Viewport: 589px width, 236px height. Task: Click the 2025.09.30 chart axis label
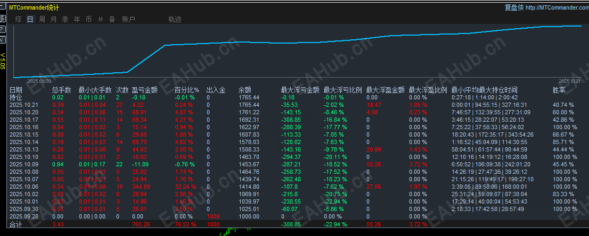pos(39,81)
